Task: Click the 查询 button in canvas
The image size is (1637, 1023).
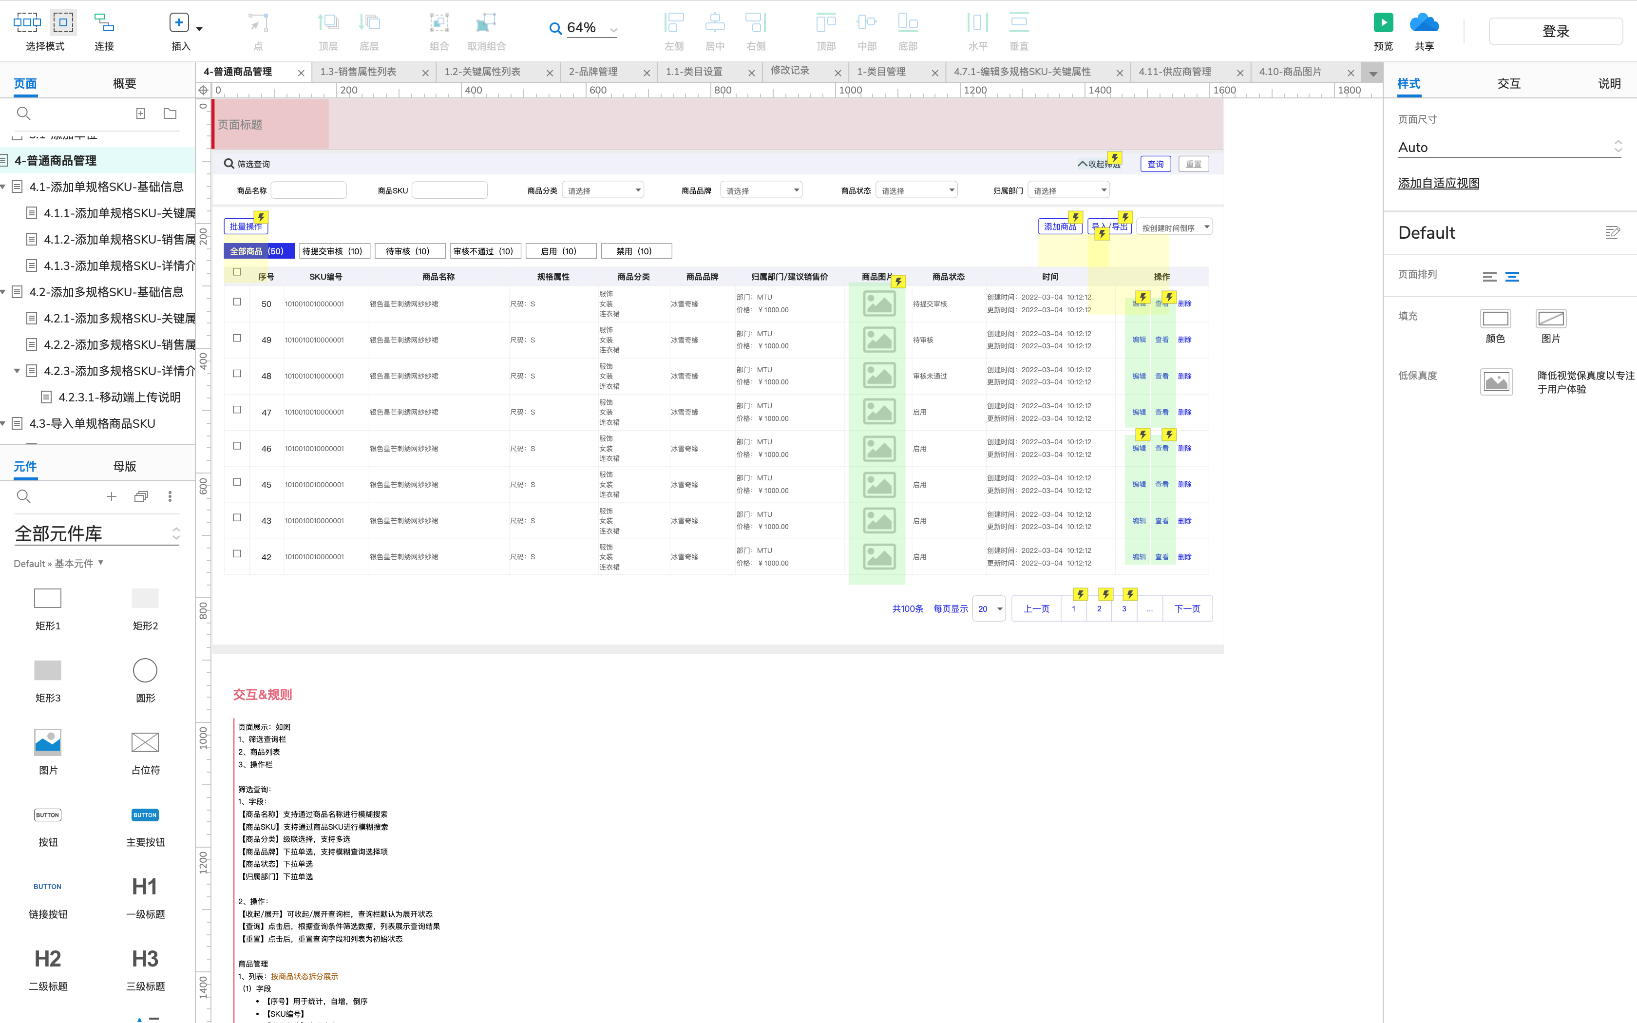Action: pyautogui.click(x=1155, y=164)
